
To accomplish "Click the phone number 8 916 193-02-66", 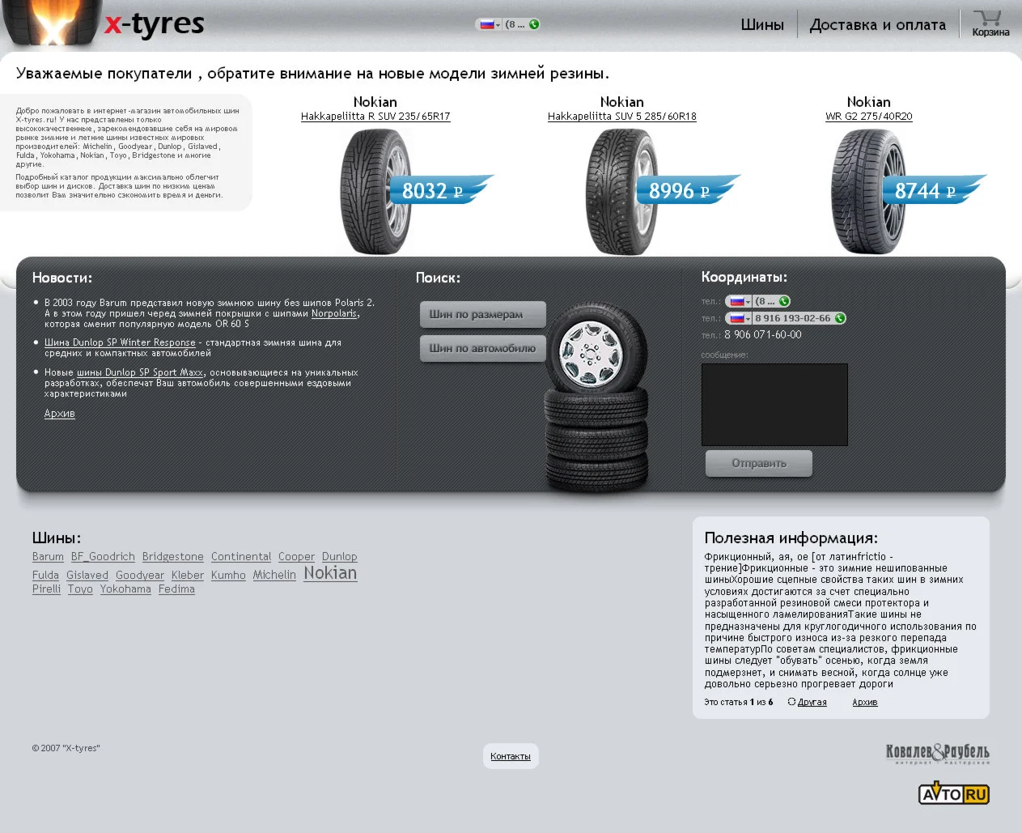I will (x=793, y=318).
